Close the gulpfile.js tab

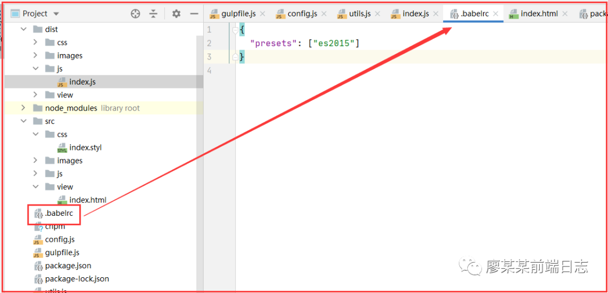[x=262, y=14]
